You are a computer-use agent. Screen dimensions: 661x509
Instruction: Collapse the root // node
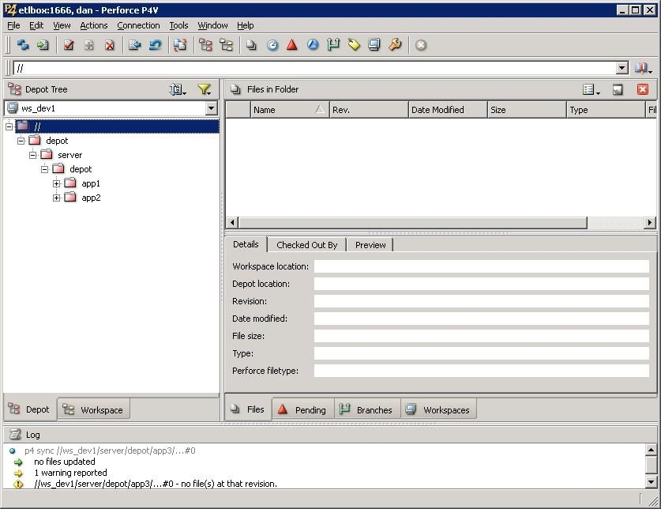[x=9, y=126]
